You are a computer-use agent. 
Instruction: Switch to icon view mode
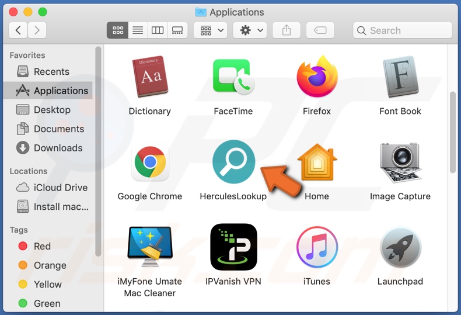117,30
